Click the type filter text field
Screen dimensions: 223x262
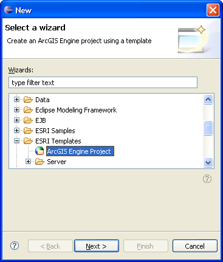pyautogui.click(x=103, y=83)
